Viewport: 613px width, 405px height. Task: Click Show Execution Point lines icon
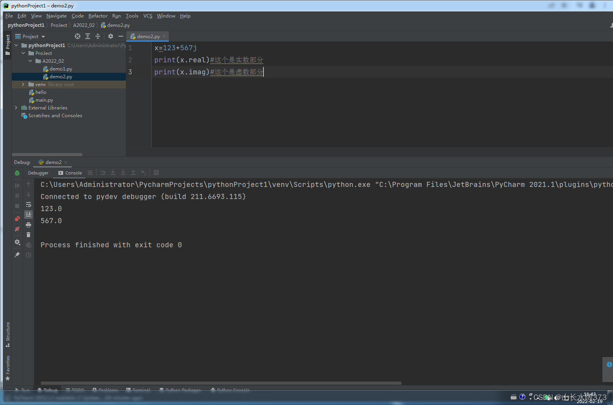tap(90, 173)
